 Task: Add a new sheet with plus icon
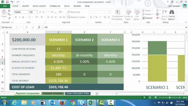(97, 94)
